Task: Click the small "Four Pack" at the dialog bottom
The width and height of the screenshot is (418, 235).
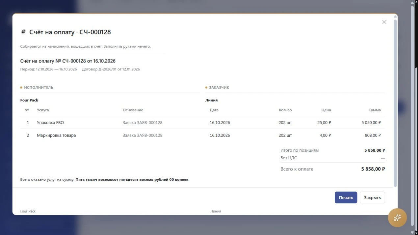Action: tap(28, 211)
